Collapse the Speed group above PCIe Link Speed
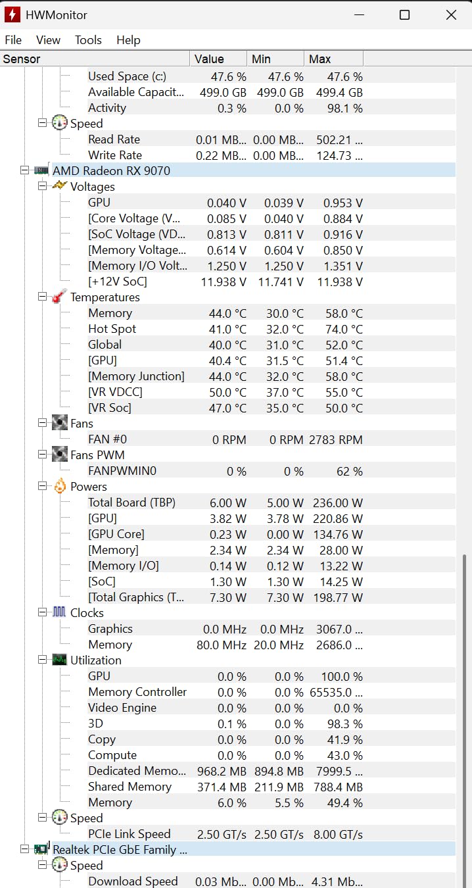472x888 pixels. coord(42,818)
